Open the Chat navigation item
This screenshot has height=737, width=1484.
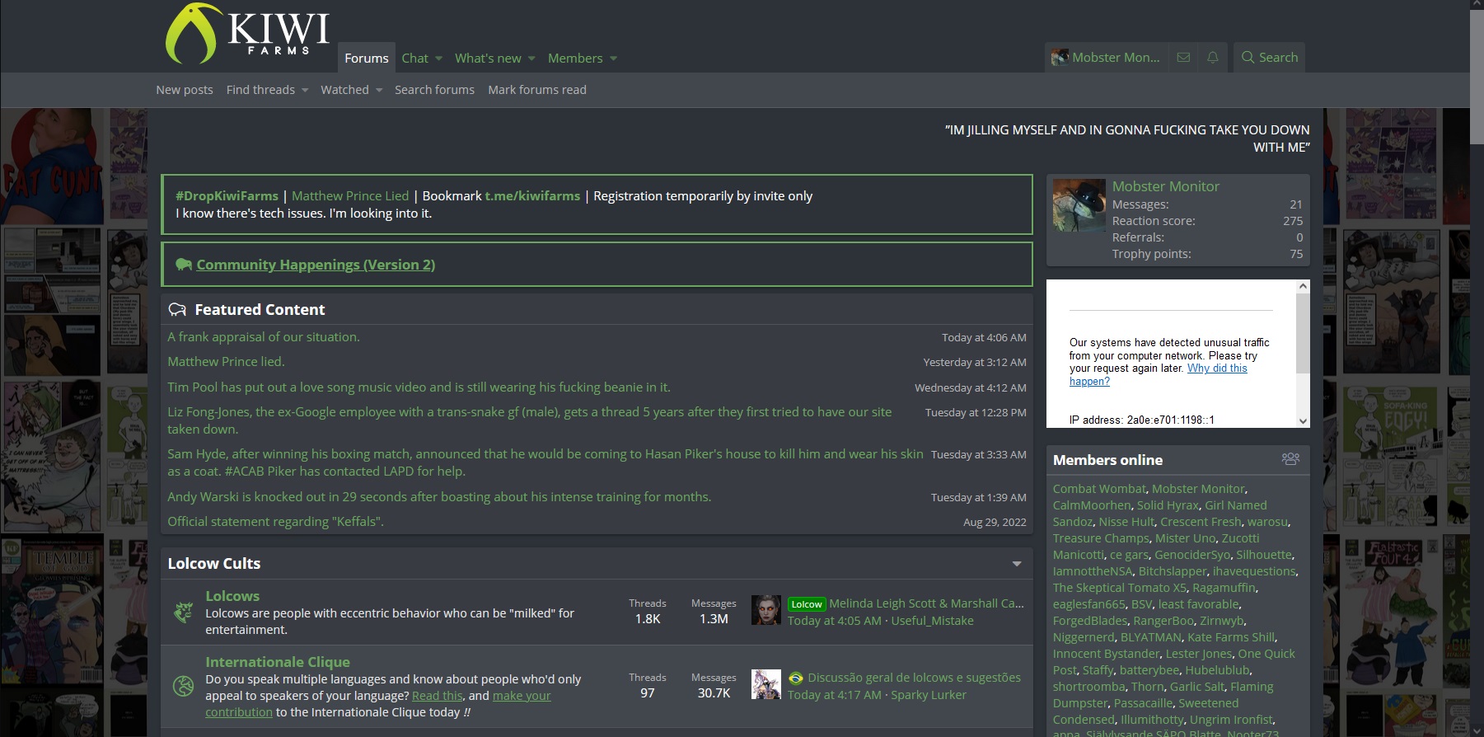coord(414,58)
